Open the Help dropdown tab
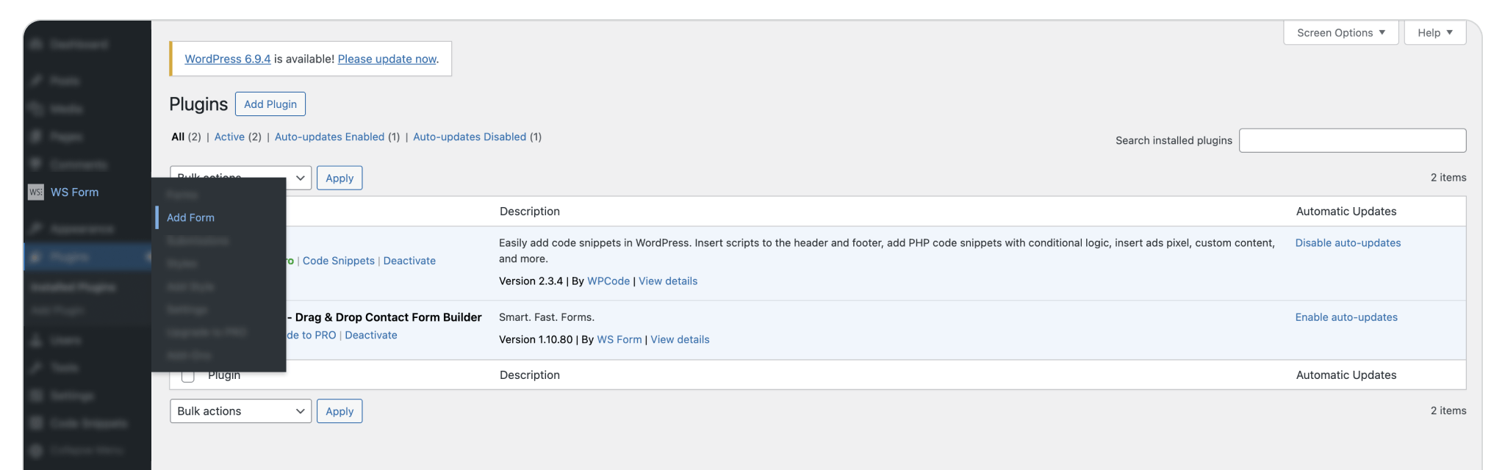The width and height of the screenshot is (1505, 470). [x=1434, y=32]
